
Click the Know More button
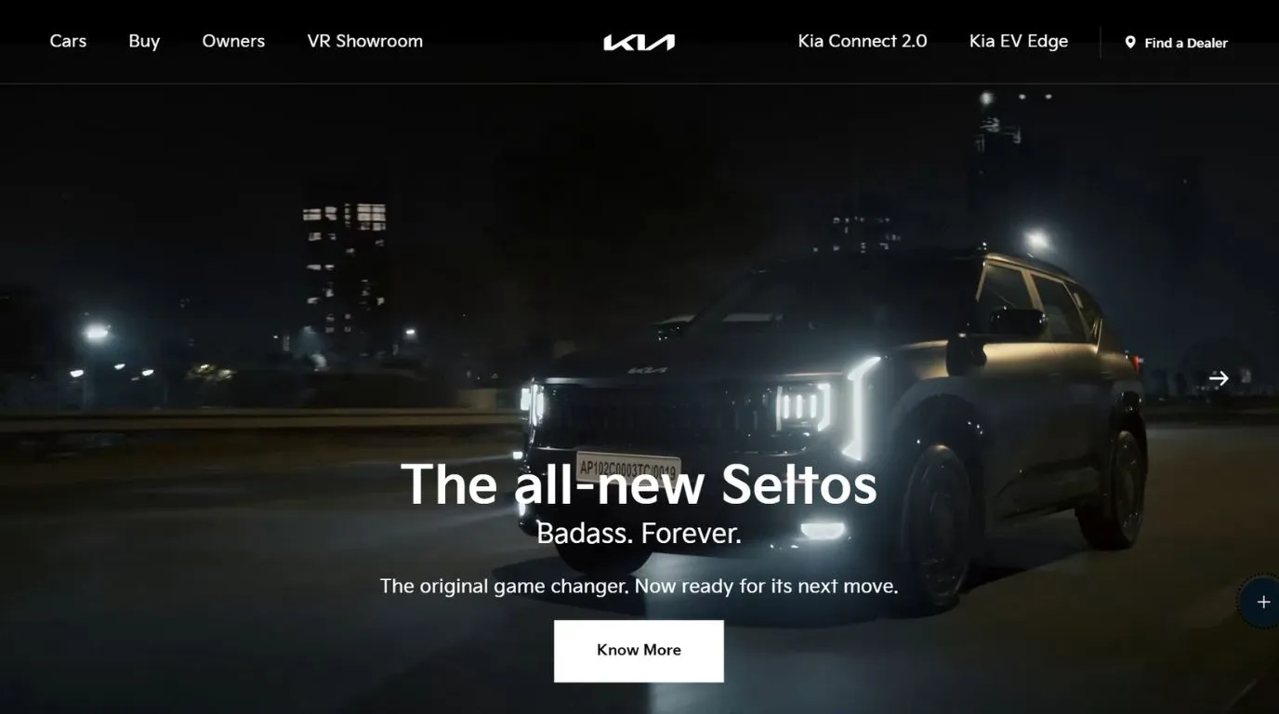click(639, 651)
